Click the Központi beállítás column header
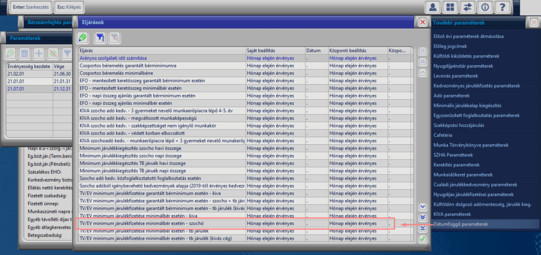 (358, 51)
